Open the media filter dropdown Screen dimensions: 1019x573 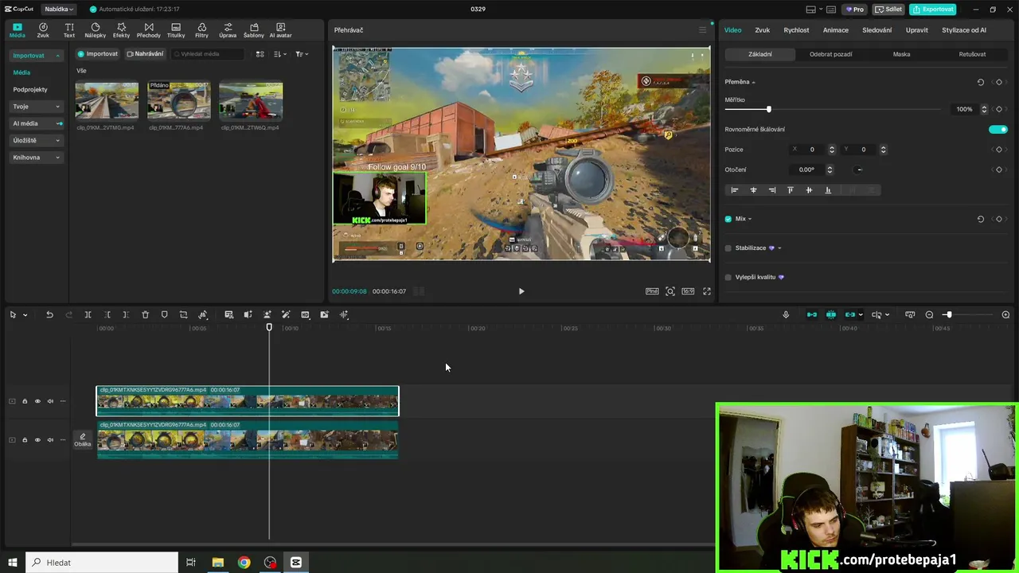coord(302,54)
